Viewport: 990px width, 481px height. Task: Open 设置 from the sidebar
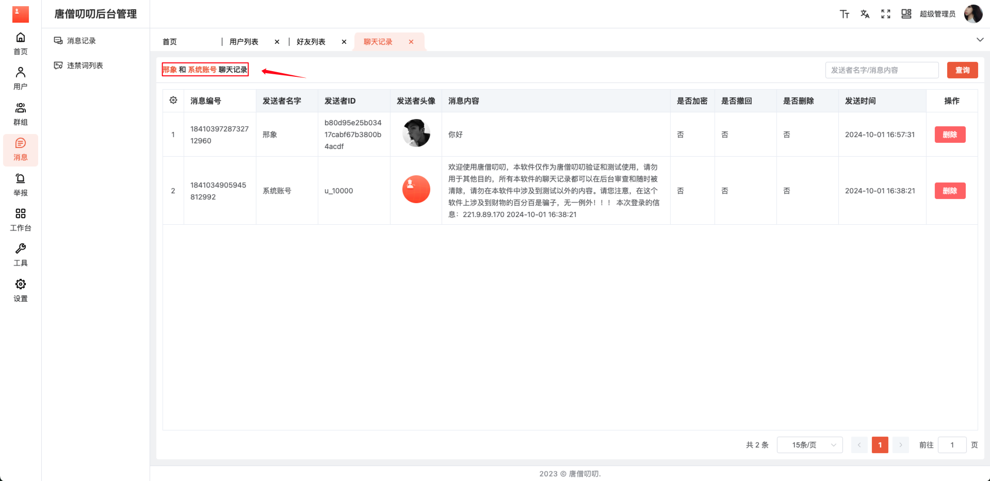click(x=20, y=290)
